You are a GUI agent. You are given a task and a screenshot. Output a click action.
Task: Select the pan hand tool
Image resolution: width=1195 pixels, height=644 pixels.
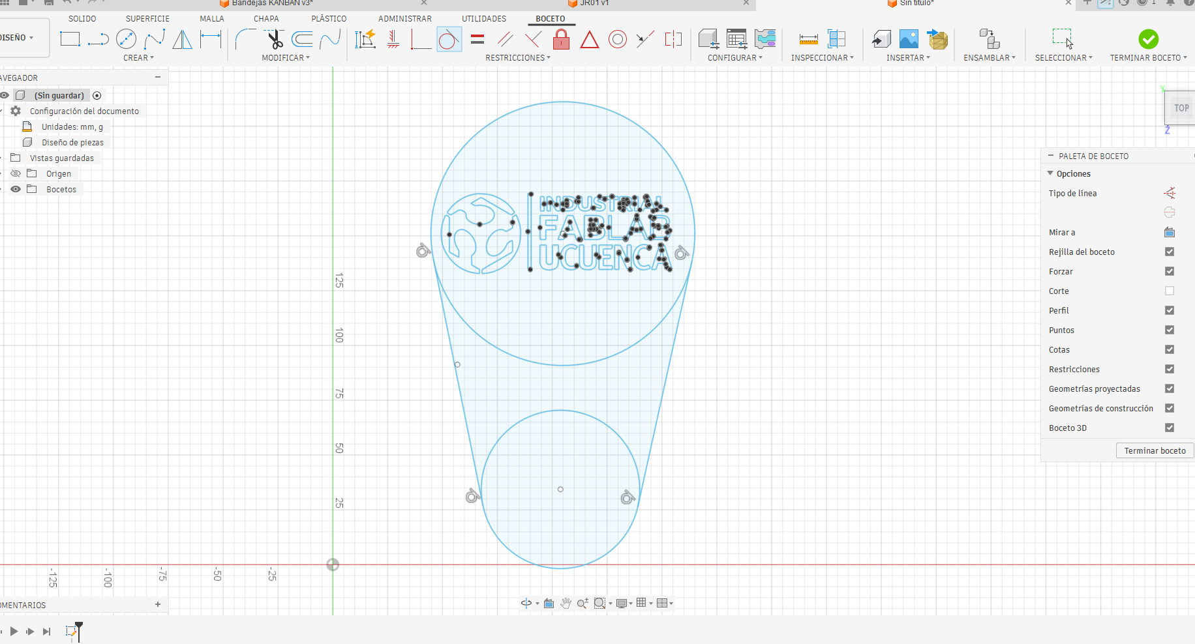tap(566, 603)
